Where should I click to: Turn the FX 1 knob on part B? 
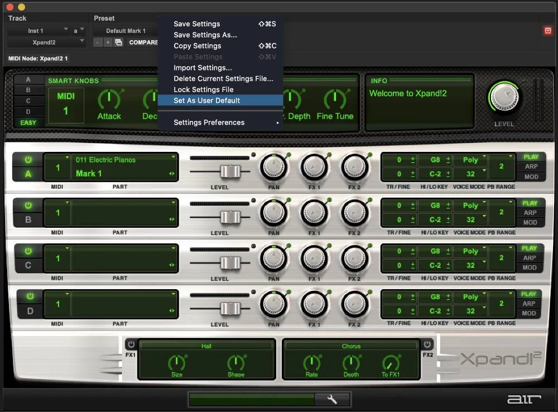click(314, 213)
